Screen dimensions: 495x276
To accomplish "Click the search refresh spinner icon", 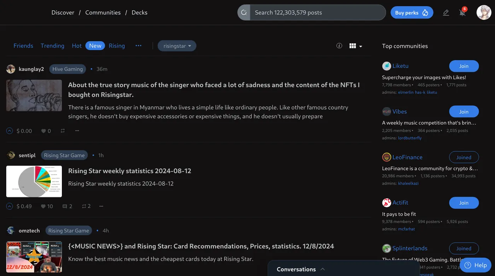I will (244, 12).
